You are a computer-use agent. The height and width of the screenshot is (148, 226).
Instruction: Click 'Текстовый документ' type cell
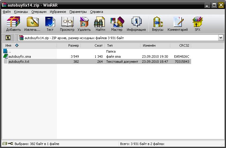click(122, 62)
